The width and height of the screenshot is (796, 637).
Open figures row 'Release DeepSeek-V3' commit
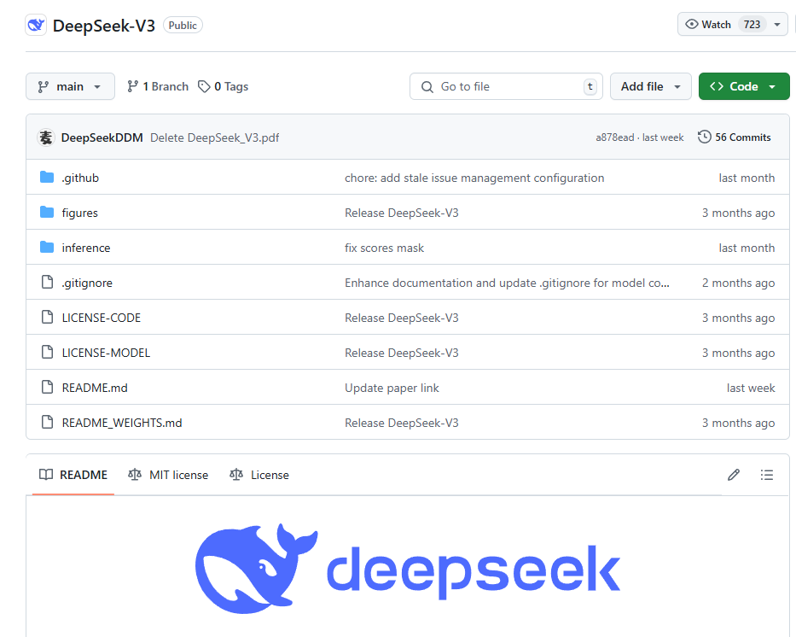(x=402, y=213)
